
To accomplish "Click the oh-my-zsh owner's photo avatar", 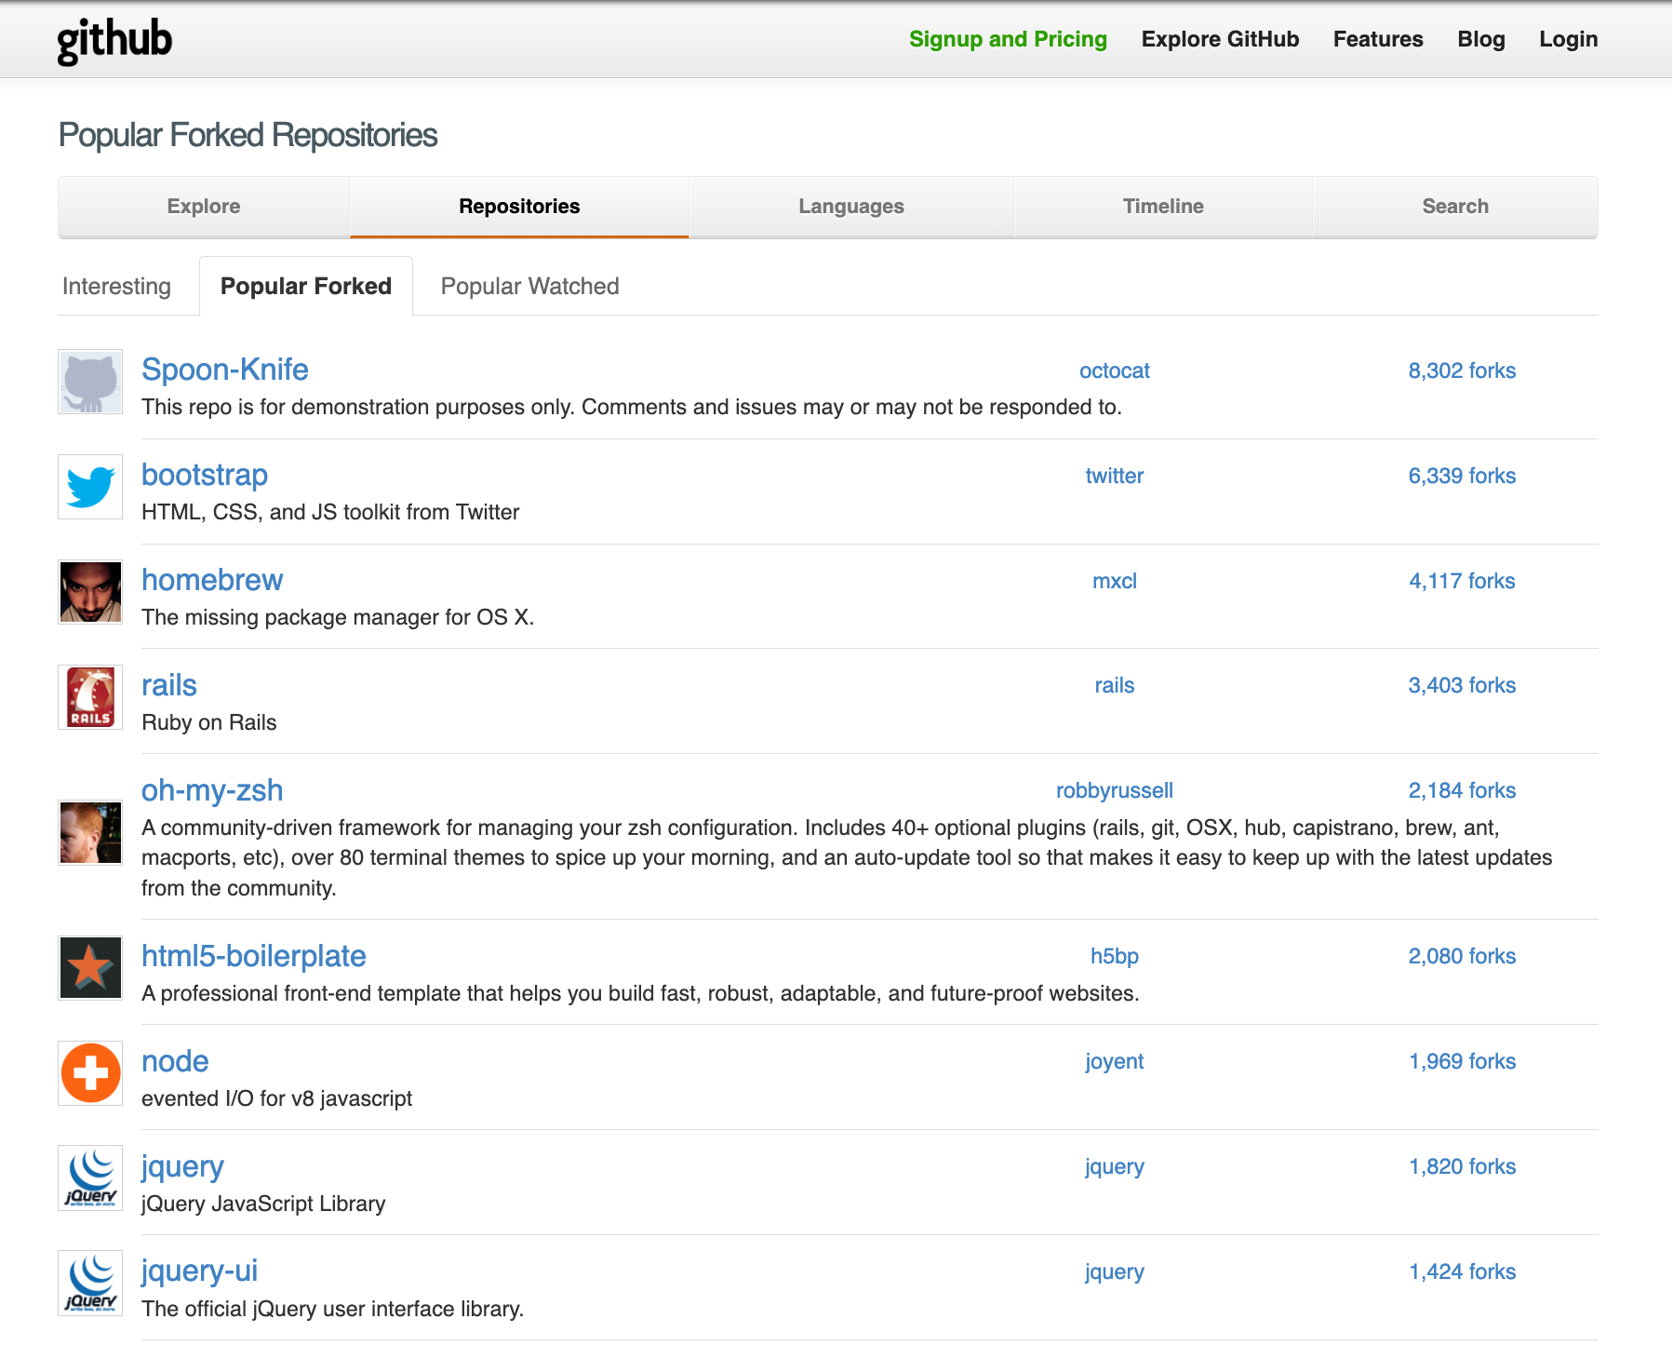I will click(x=90, y=832).
